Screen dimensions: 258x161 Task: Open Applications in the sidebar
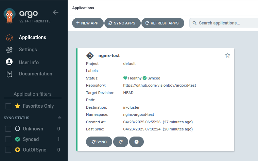point(32,37)
